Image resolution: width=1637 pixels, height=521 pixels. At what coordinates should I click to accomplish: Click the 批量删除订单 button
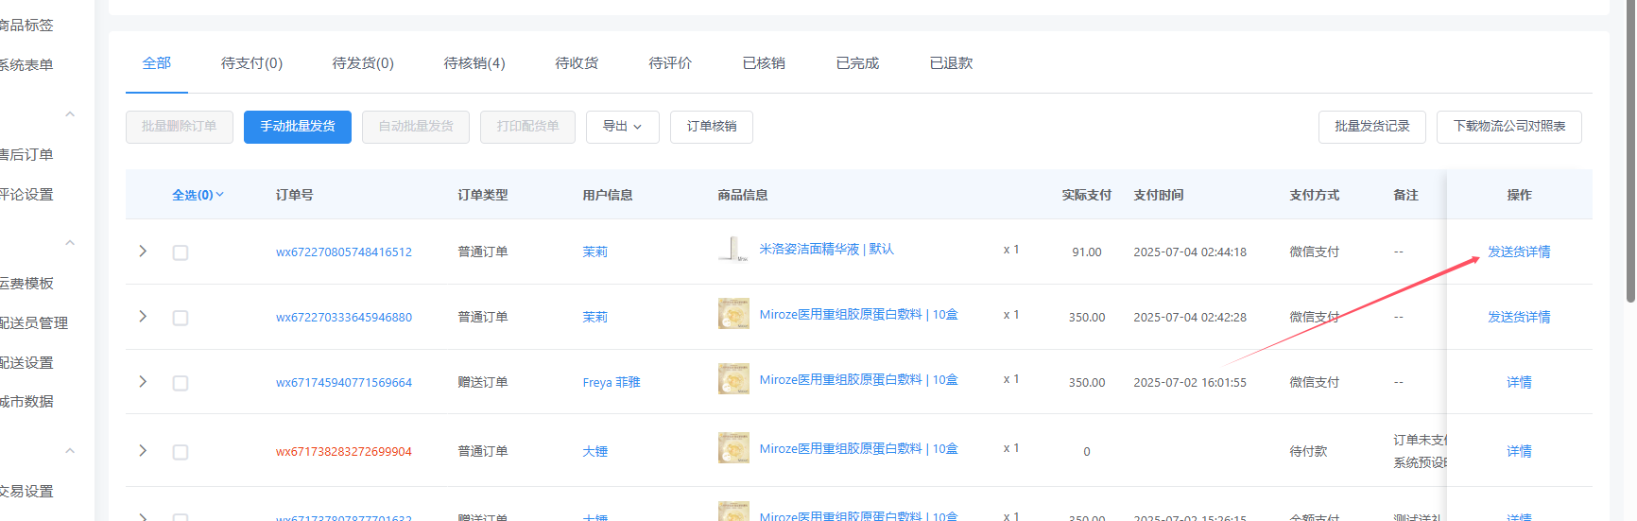(180, 127)
